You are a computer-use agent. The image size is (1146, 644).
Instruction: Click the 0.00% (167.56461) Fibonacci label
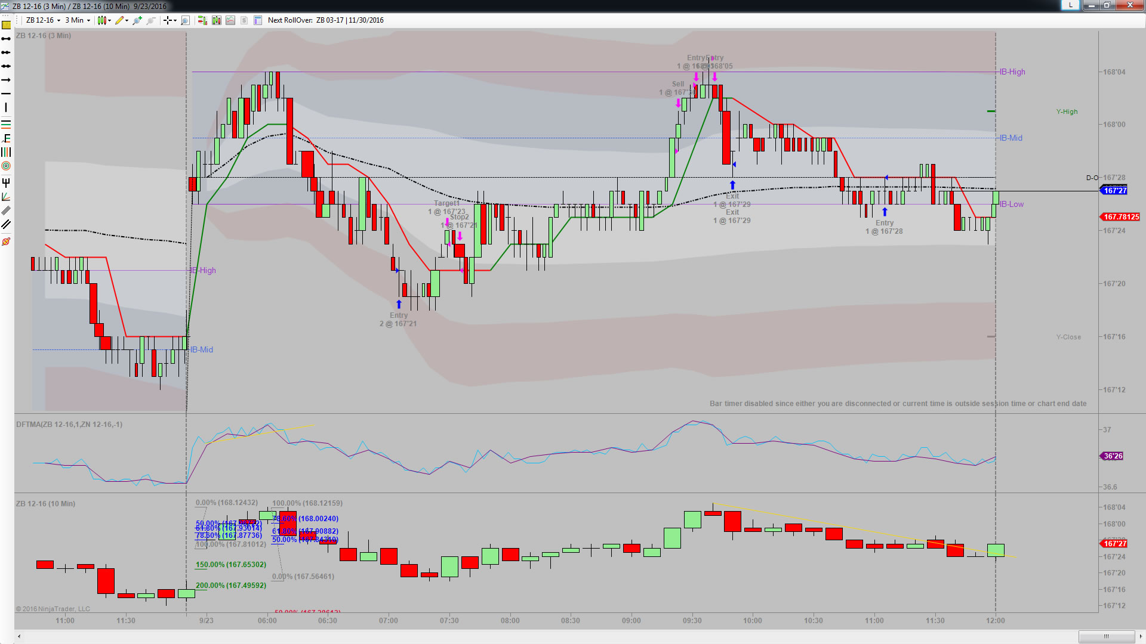coord(303,577)
